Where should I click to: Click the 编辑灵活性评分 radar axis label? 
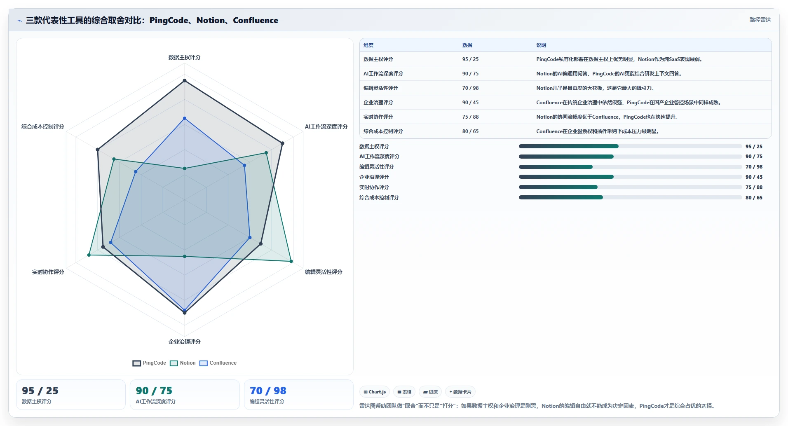[x=324, y=272]
